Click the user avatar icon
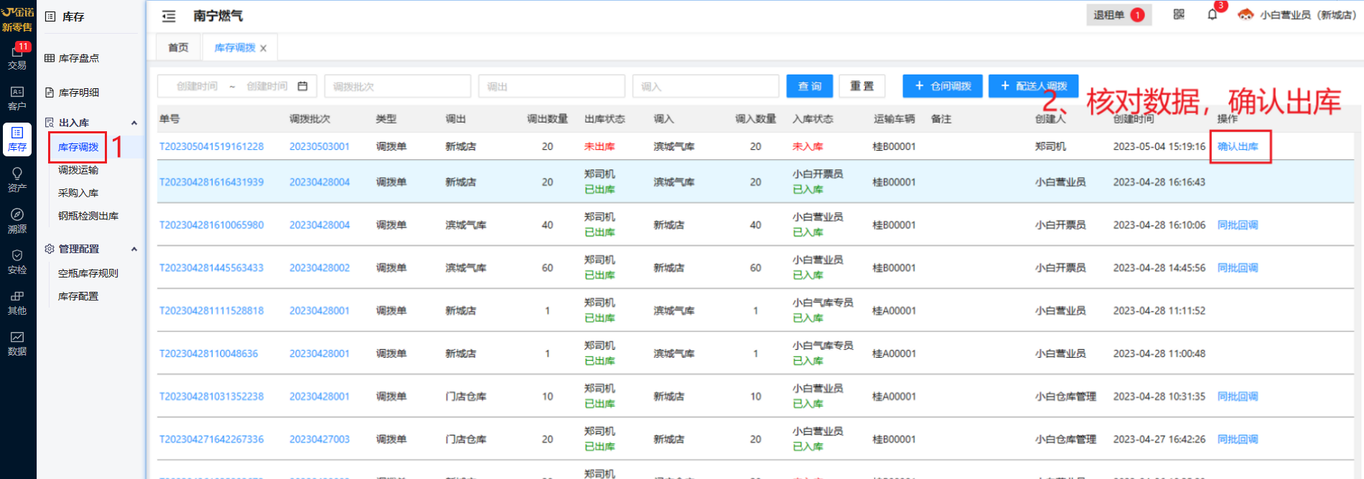Viewport: 1364px width, 479px height. (x=1246, y=14)
